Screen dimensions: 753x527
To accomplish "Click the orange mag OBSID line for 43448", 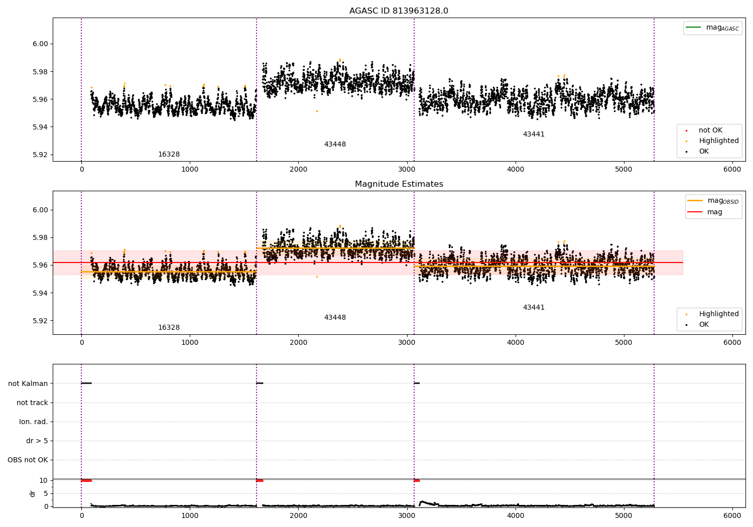I will [x=335, y=248].
